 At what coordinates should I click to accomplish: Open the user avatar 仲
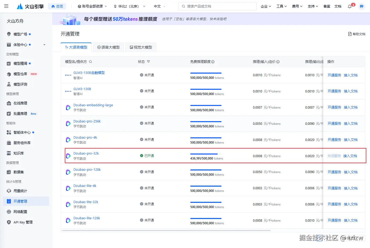[362, 6]
